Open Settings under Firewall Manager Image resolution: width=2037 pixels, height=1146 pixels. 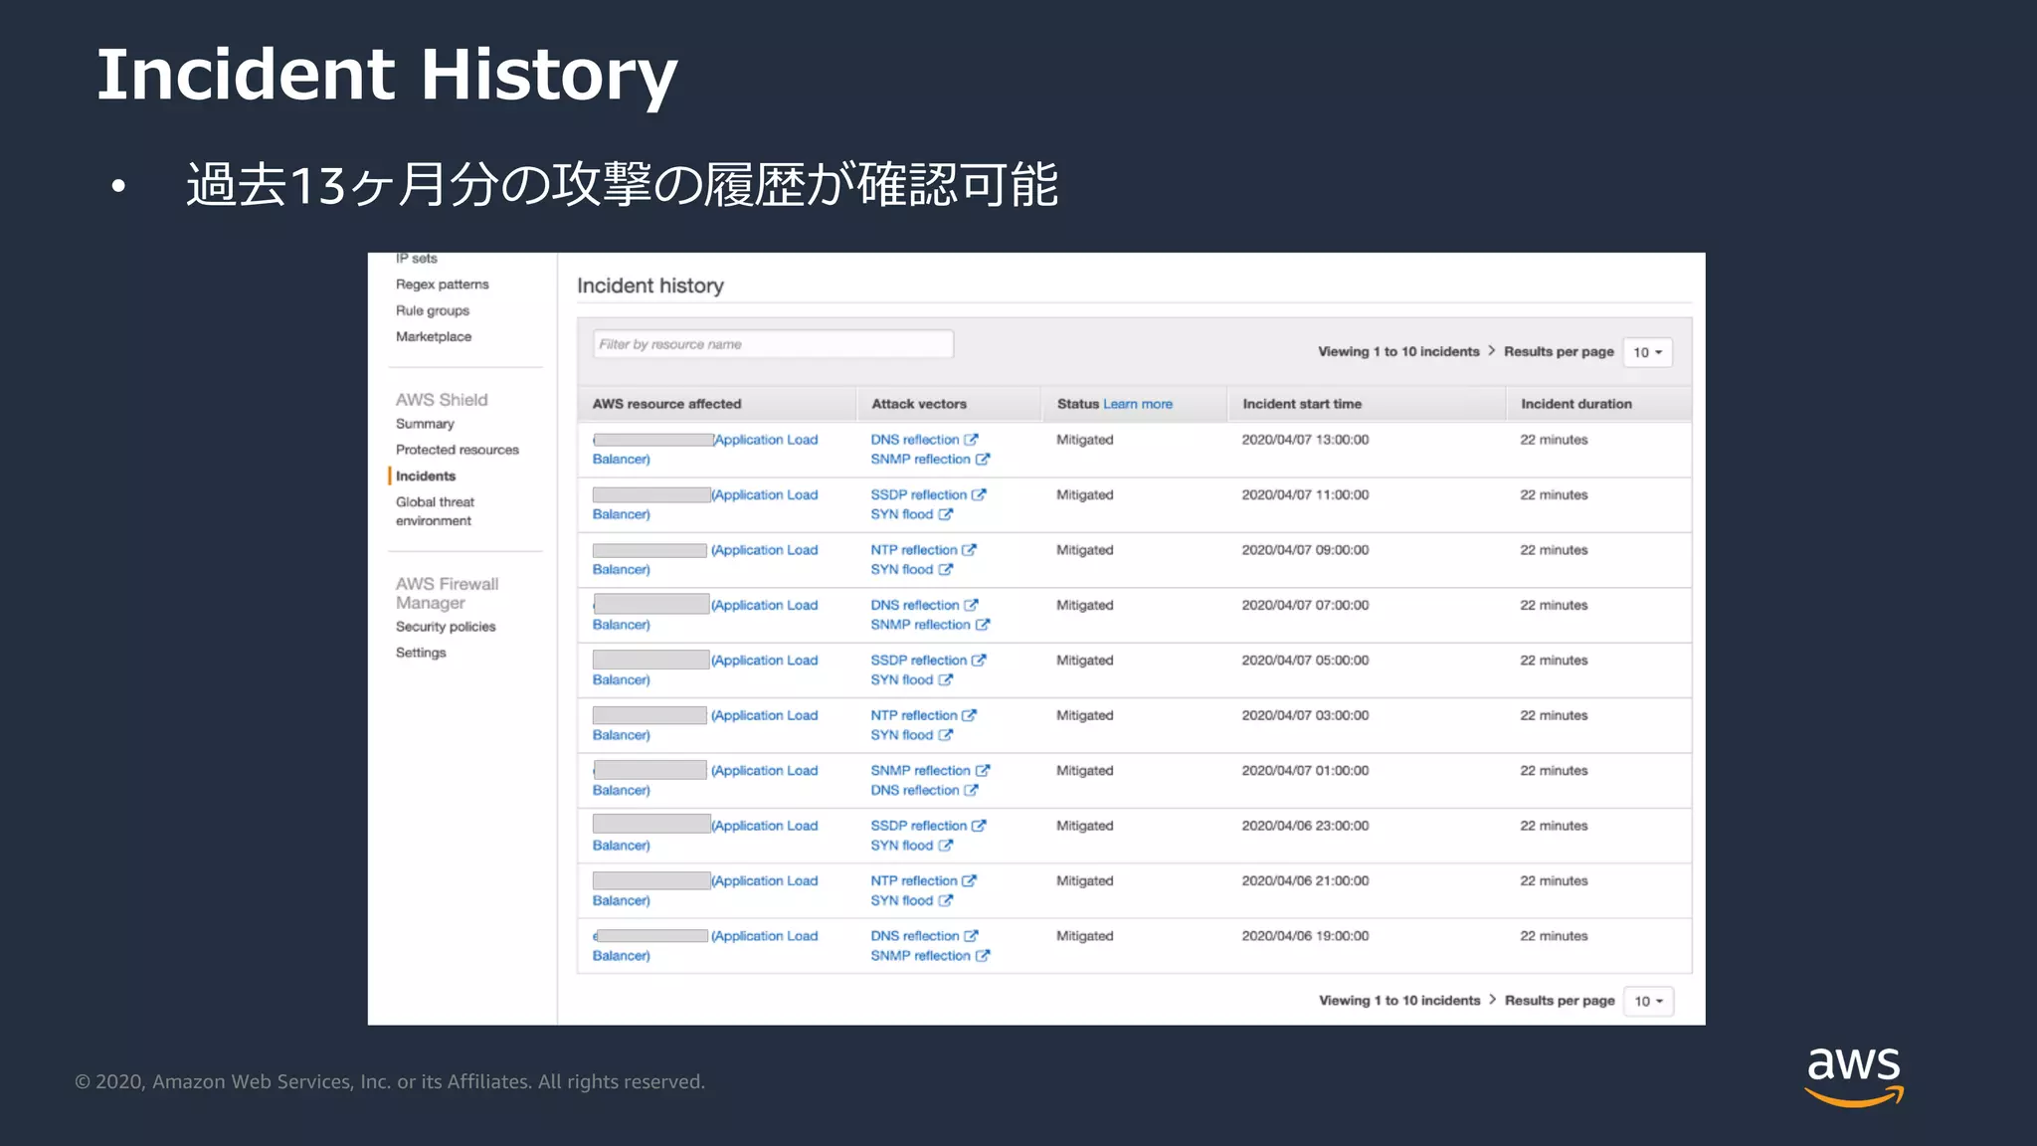pos(421,653)
